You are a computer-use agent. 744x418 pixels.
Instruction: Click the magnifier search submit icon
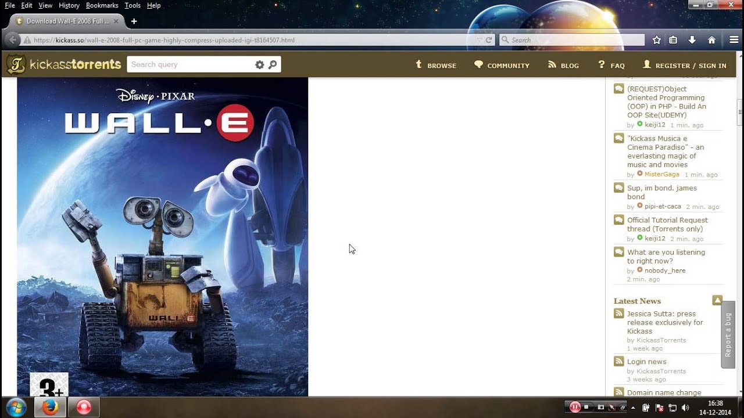pos(273,64)
